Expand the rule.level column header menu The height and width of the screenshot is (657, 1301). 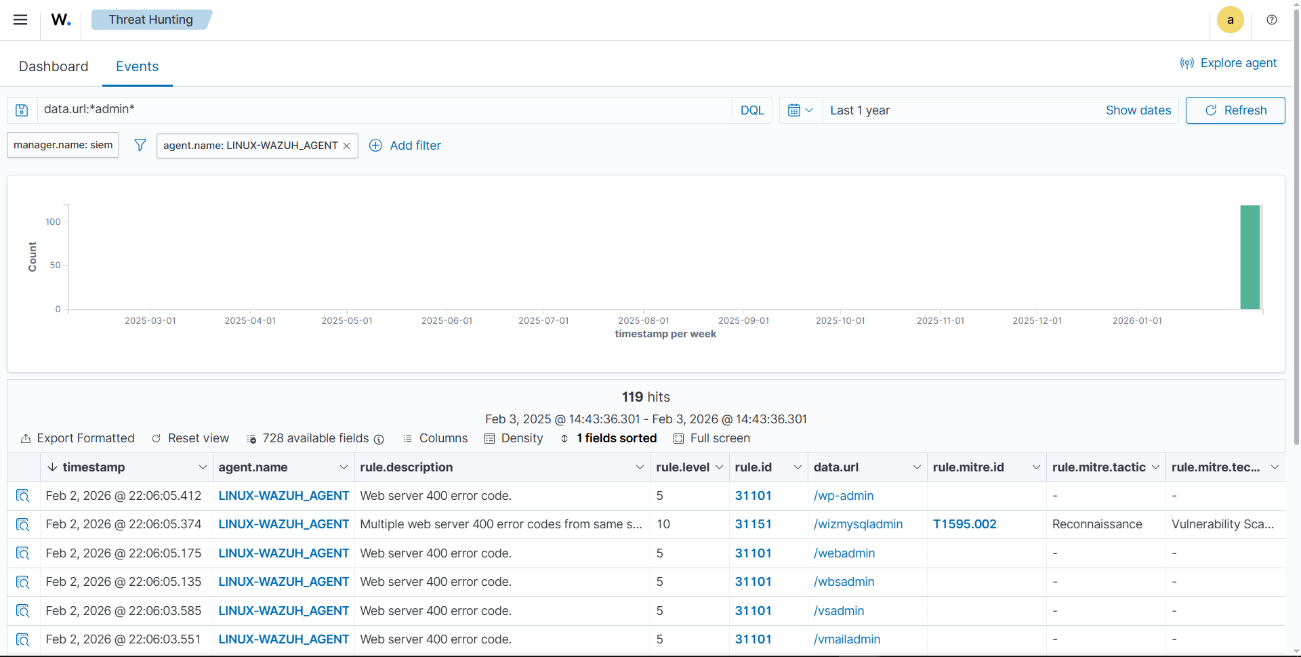(719, 467)
